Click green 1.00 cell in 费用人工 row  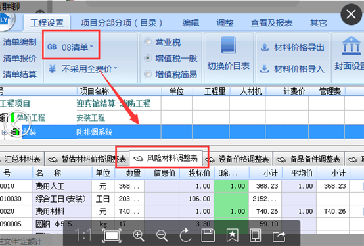coord(231,186)
